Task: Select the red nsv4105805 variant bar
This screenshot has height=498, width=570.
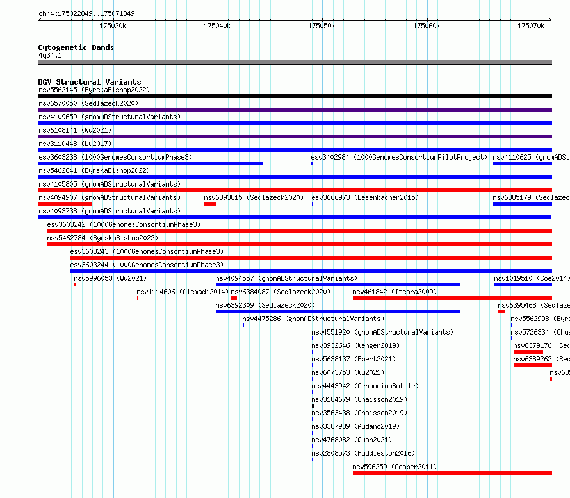Action: [295, 190]
